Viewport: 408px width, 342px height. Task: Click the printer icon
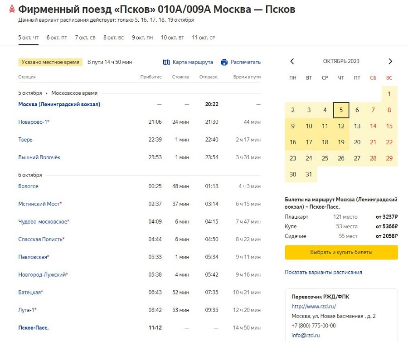point(224,62)
